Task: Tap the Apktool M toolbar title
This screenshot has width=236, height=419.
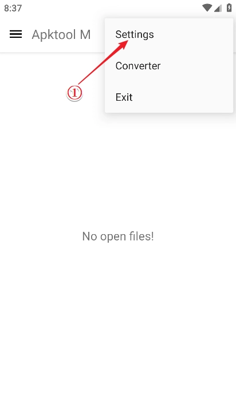Action: click(61, 34)
